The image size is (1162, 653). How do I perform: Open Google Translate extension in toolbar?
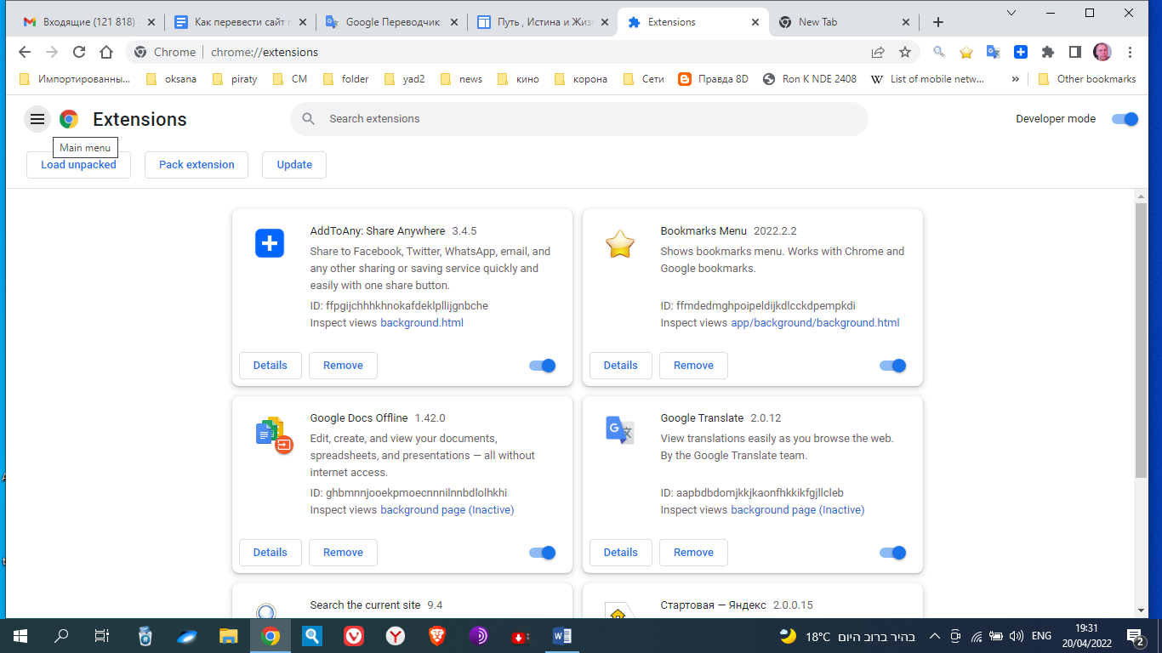[x=994, y=52]
